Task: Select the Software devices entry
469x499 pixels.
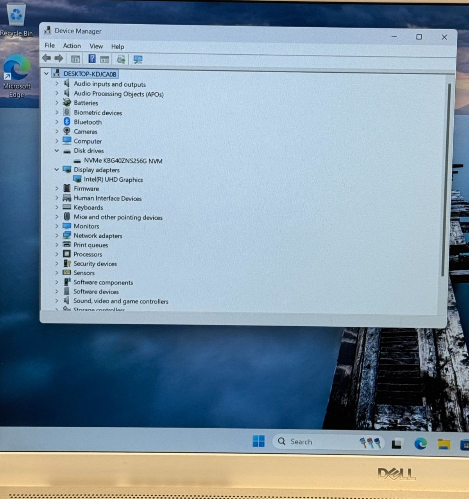Action: [96, 292]
